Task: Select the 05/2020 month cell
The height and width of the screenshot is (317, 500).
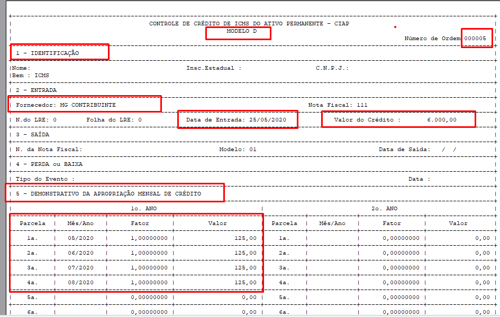Action: point(80,238)
